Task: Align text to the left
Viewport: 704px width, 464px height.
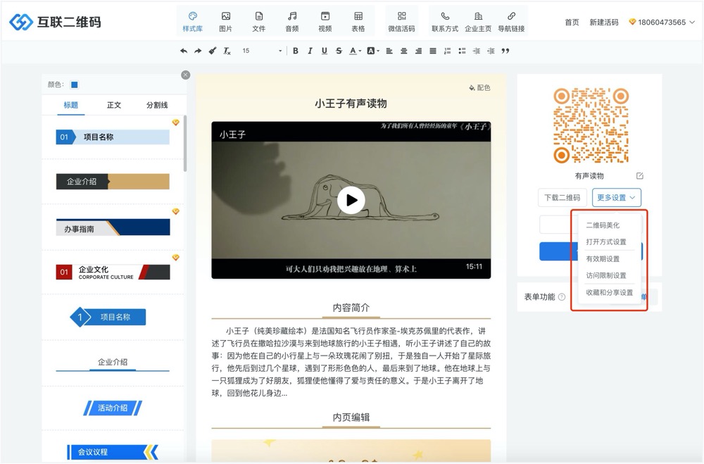Action: pyautogui.click(x=389, y=51)
